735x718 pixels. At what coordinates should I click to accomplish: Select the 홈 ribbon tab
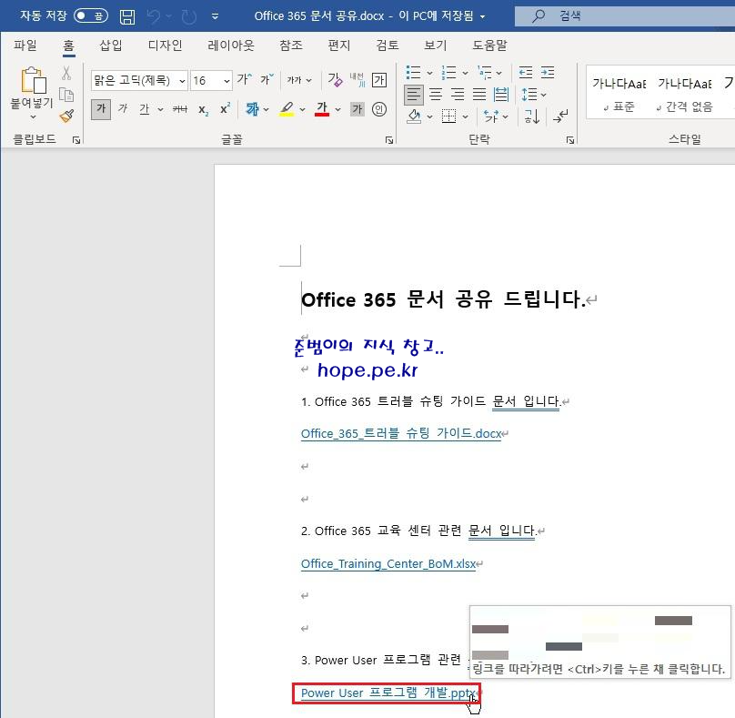point(68,46)
